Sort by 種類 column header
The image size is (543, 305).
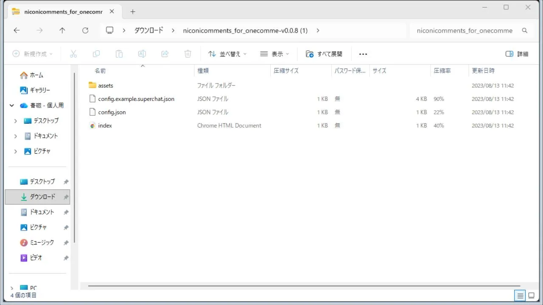click(x=203, y=71)
